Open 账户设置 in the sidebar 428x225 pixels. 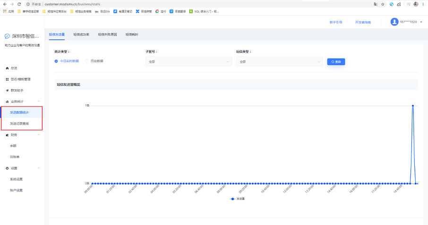coord(17,191)
